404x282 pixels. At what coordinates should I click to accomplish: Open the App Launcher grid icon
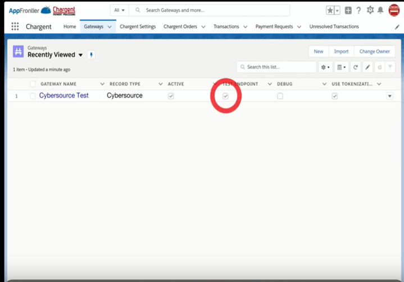pos(15,26)
